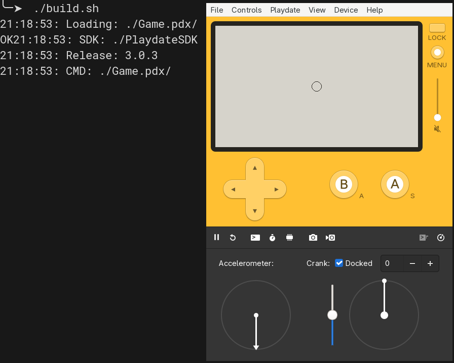Mute the simulator speaker
This screenshot has height=363, width=454.
click(437, 129)
